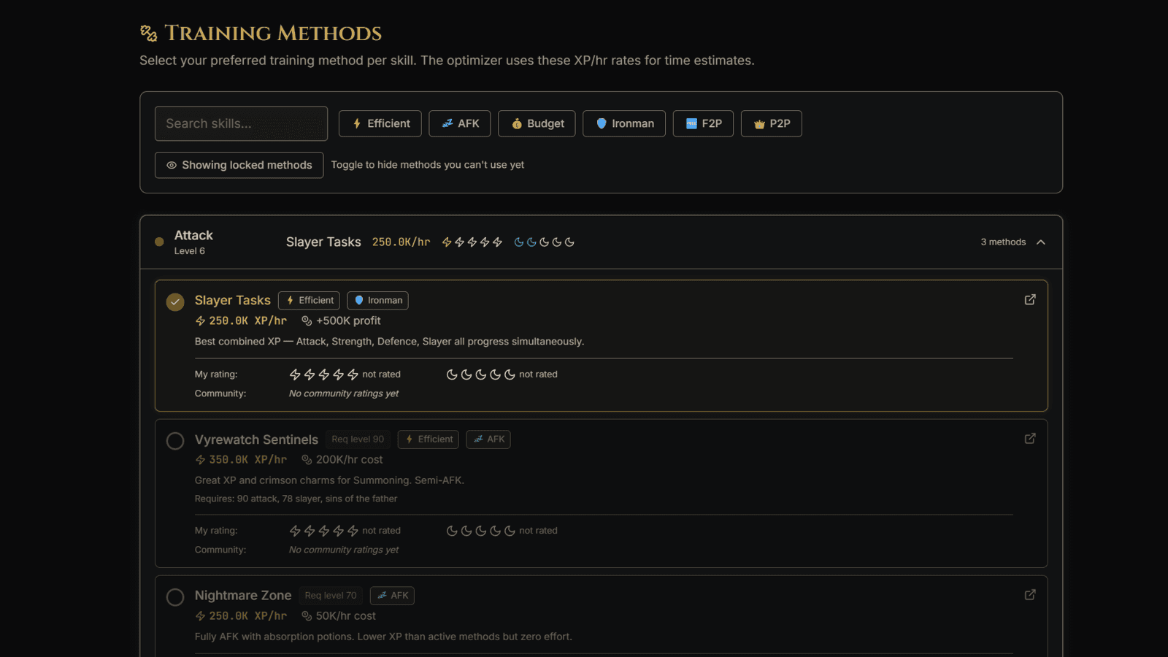Image resolution: width=1168 pixels, height=657 pixels.
Task: Select the Slayer Tasks method radio
Action: [175, 301]
